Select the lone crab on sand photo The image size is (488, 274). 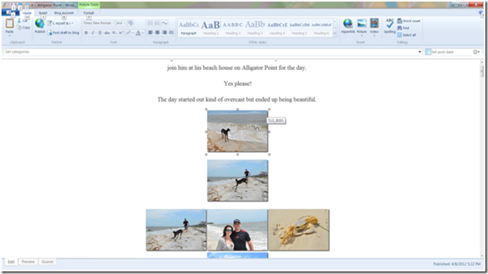click(x=299, y=230)
